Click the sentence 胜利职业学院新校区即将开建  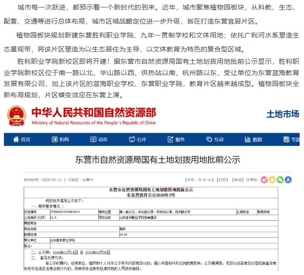[x=64, y=62]
